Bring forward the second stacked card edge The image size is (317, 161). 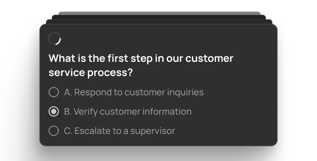(x=159, y=22)
